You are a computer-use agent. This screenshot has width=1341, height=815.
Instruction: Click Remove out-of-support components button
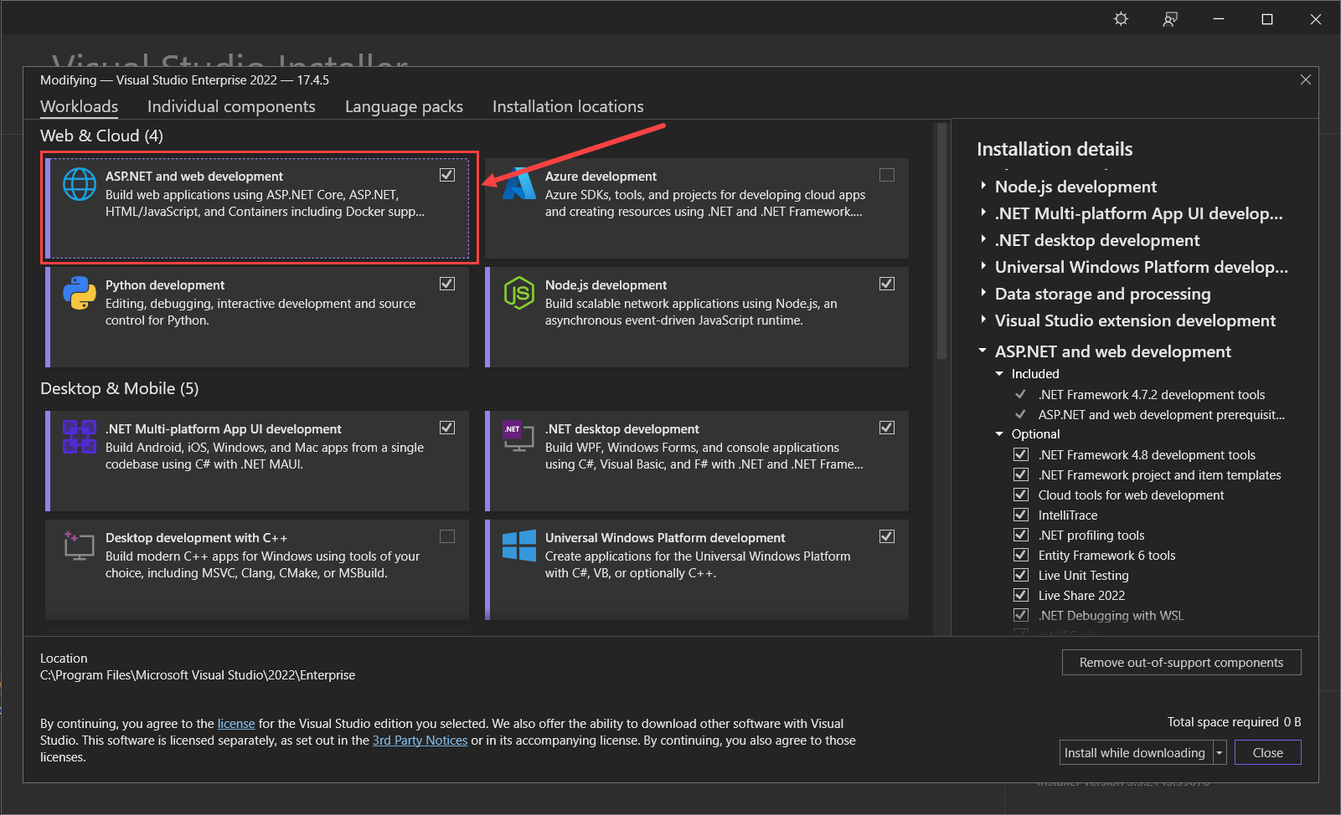point(1181,662)
